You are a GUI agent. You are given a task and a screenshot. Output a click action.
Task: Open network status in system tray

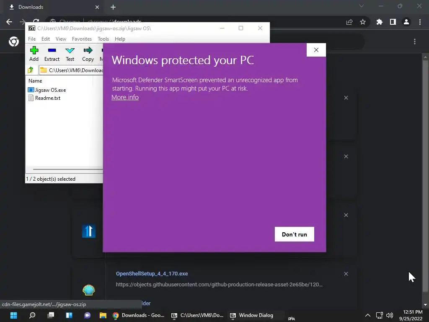(379, 315)
